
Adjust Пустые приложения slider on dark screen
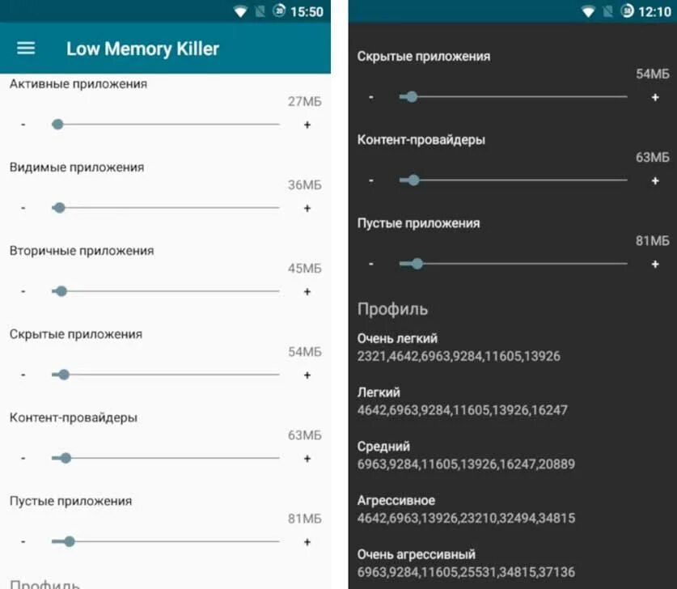click(x=514, y=264)
